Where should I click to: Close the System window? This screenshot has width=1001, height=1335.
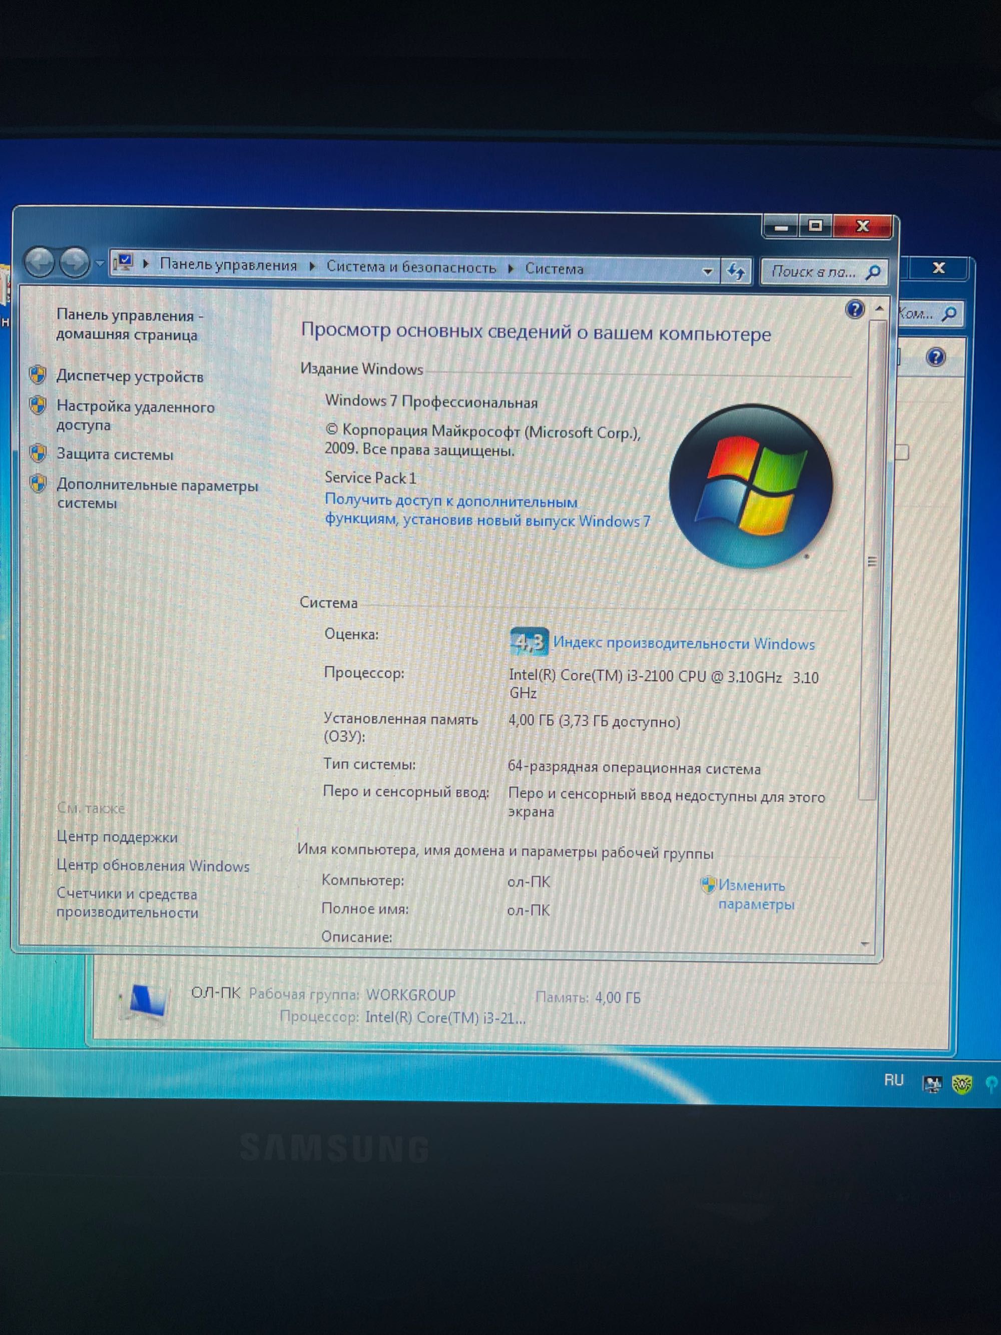tap(863, 226)
